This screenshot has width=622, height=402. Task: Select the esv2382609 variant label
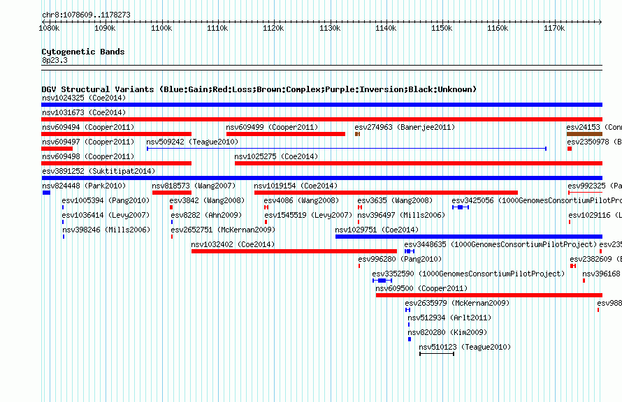pos(596,259)
